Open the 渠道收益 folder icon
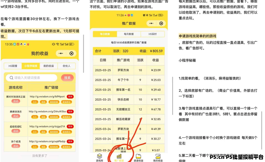 (x=138, y=156)
